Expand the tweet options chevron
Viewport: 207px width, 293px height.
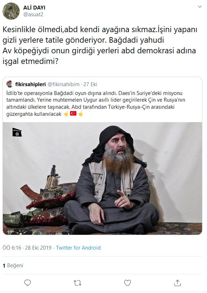click(200, 7)
